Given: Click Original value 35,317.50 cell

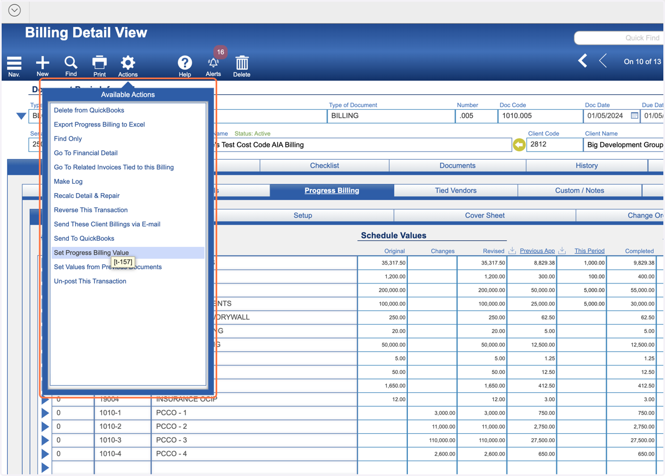Looking at the screenshot, I should click(x=383, y=263).
